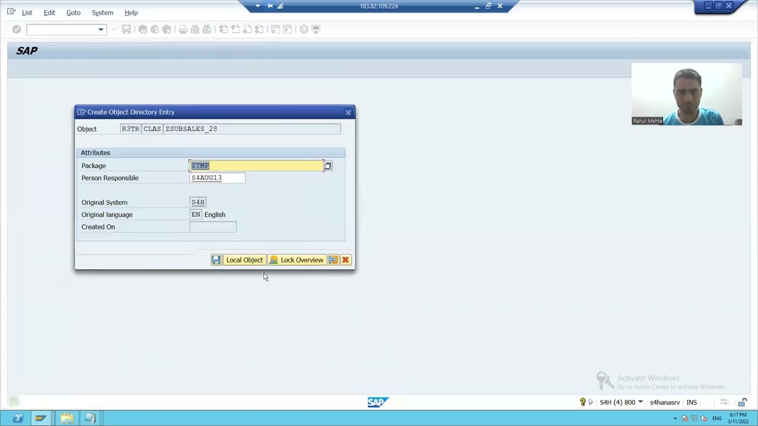The height and width of the screenshot is (426, 758).
Task: Click the Next Page icon
Action: click(247, 29)
